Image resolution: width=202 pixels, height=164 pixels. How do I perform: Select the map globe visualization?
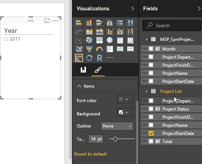[110, 40]
